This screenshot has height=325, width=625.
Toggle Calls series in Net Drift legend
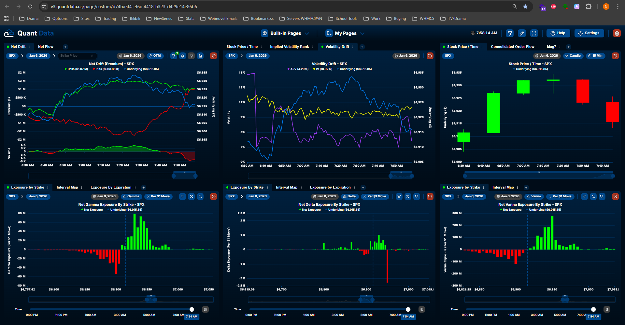pos(77,69)
